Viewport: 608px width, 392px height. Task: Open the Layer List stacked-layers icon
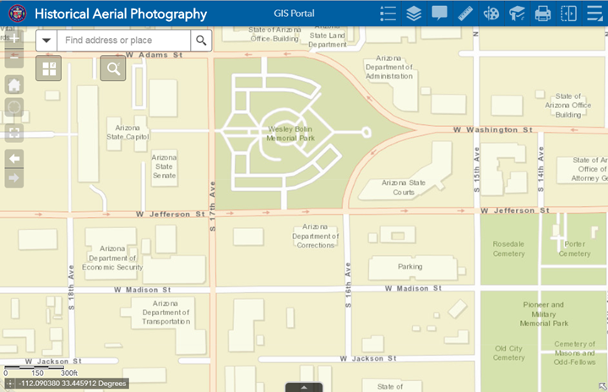(413, 14)
